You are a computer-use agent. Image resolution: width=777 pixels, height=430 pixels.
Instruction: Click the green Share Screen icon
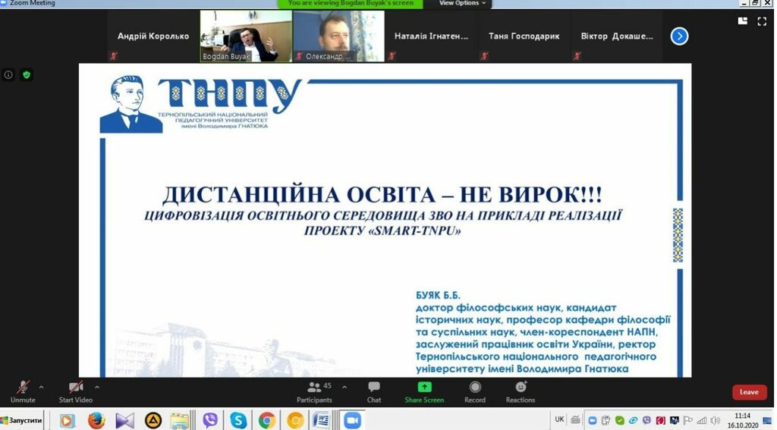(x=424, y=387)
